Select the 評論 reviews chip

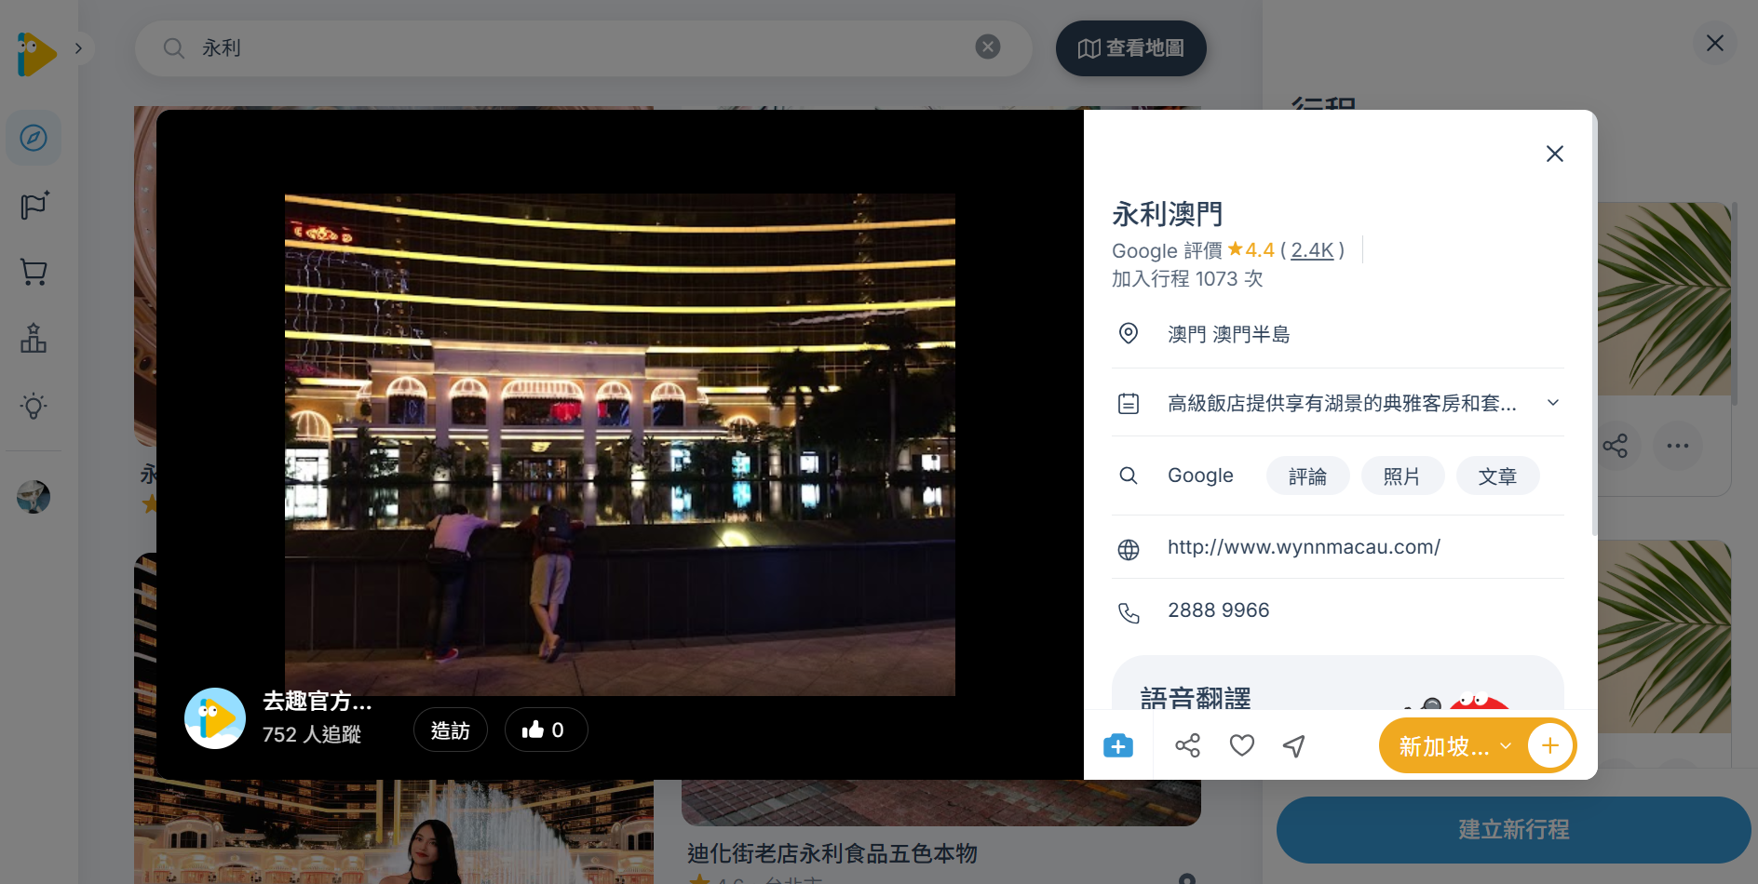click(x=1308, y=476)
